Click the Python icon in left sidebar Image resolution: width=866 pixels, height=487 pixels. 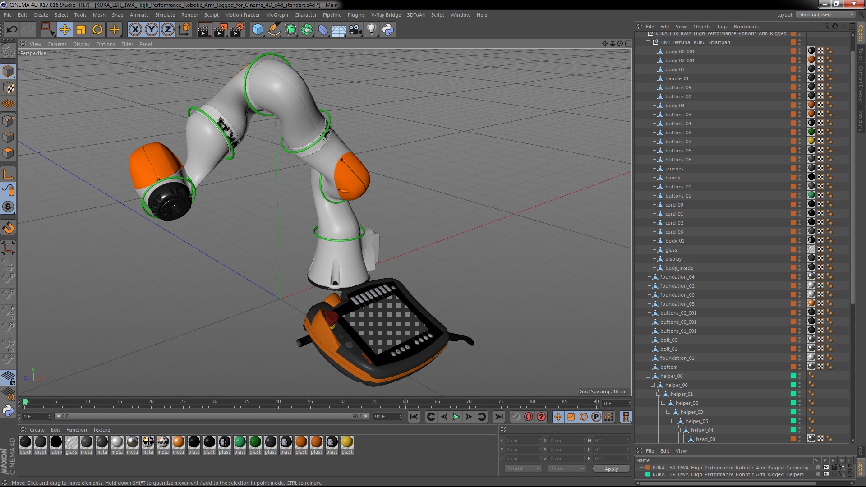click(x=8, y=410)
